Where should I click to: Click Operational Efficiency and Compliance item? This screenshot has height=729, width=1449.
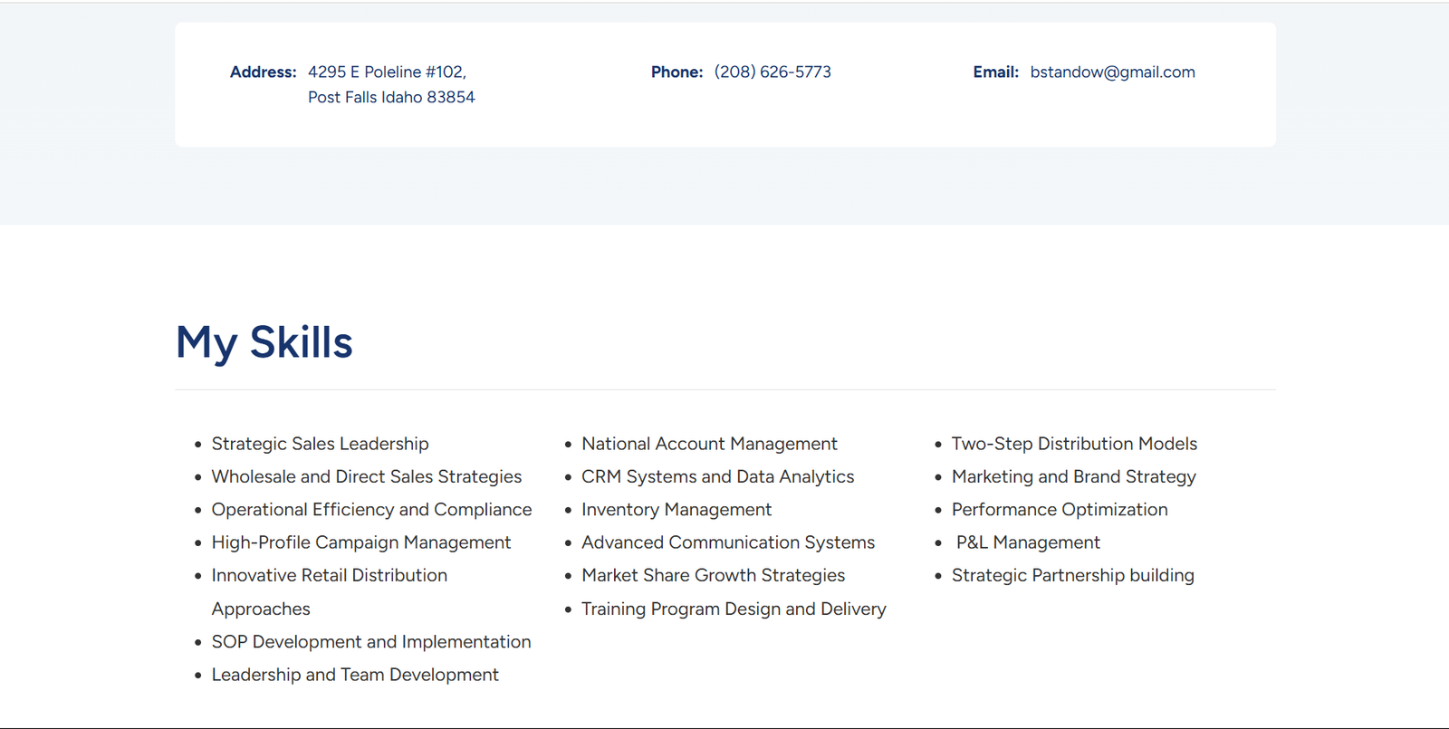pyautogui.click(x=371, y=510)
